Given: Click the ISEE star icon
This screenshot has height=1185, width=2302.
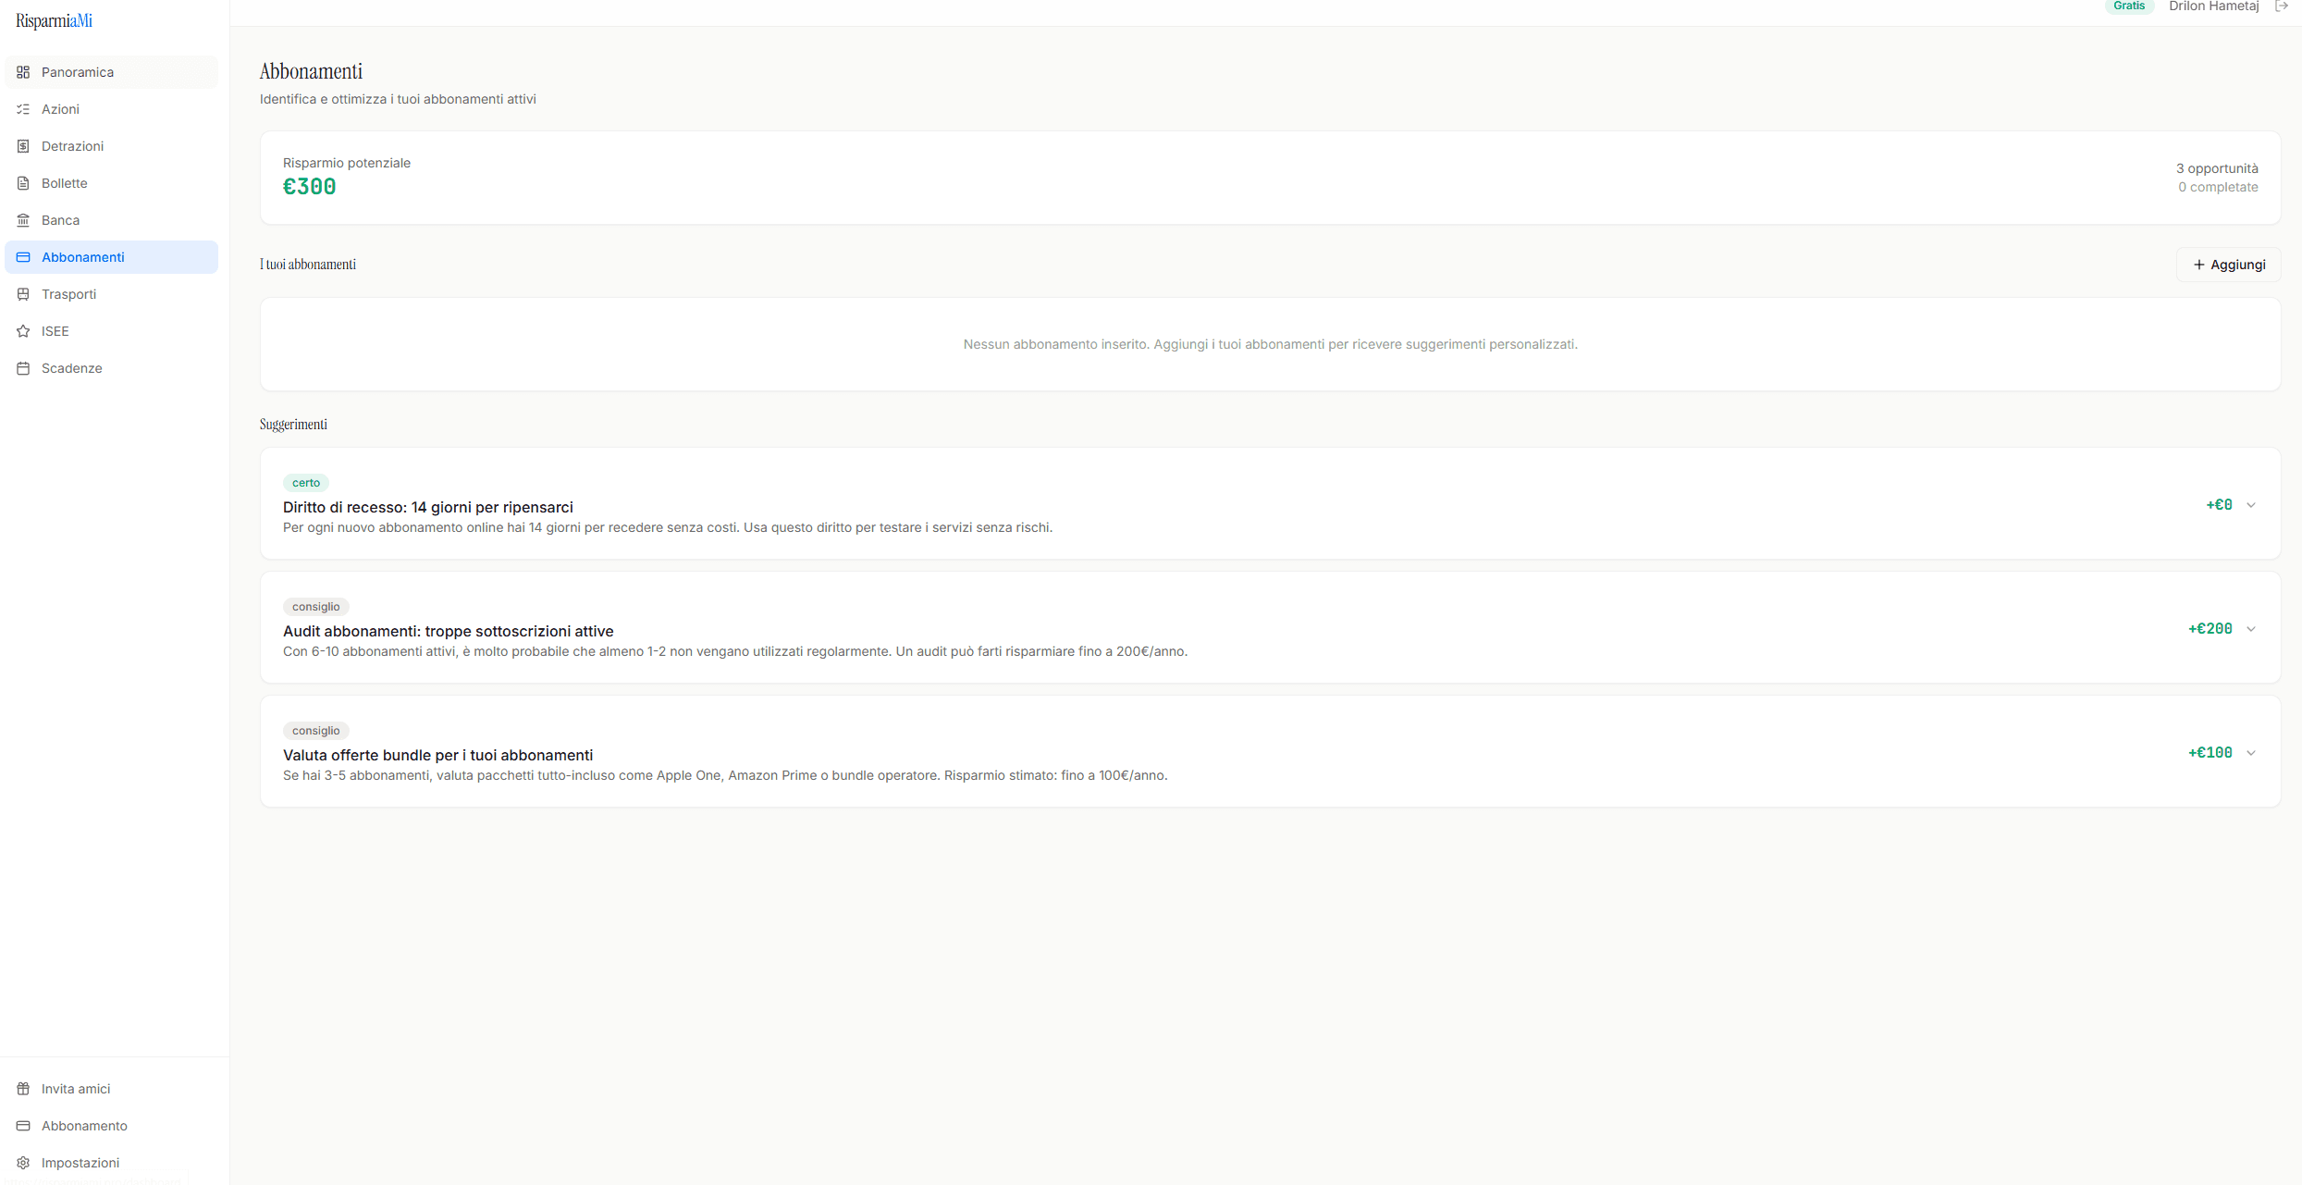Looking at the screenshot, I should coord(23,331).
